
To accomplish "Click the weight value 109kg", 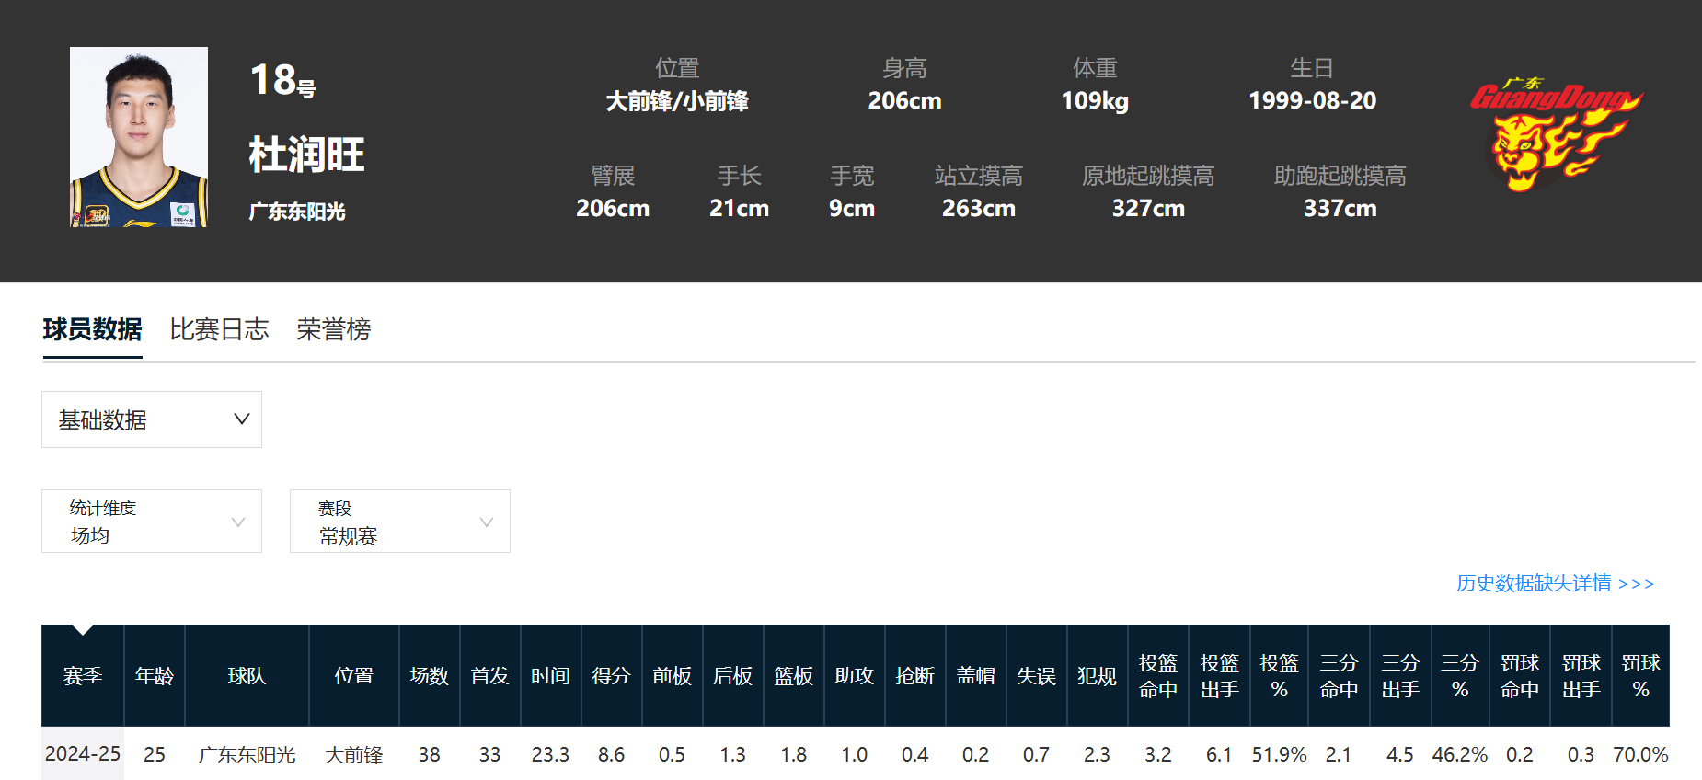I will (x=1095, y=101).
